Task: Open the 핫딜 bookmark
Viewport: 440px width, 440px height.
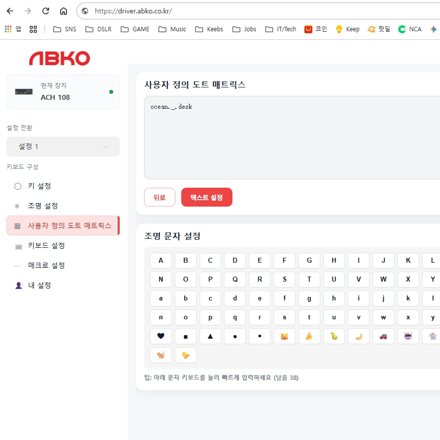Action: (x=379, y=29)
